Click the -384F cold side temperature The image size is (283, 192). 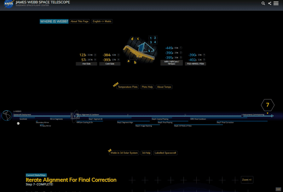coord(107,55)
